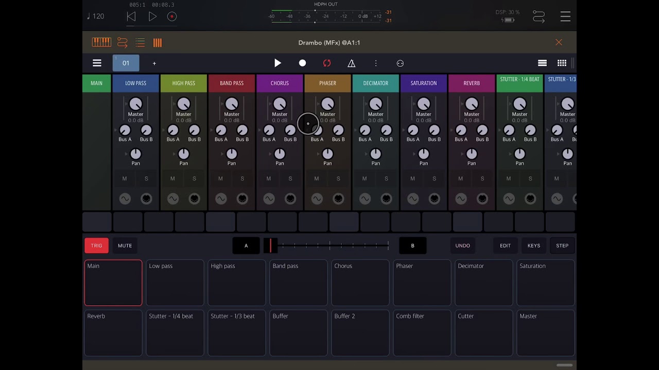Solo the Saturation track

coord(434,179)
